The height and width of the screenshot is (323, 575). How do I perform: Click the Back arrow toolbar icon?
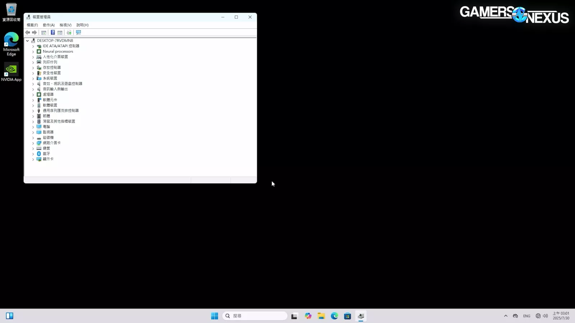(28, 33)
